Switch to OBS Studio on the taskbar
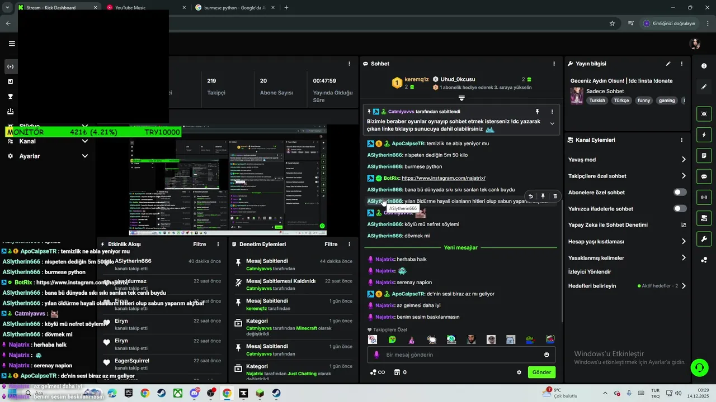The width and height of the screenshot is (716, 402). tap(210, 393)
